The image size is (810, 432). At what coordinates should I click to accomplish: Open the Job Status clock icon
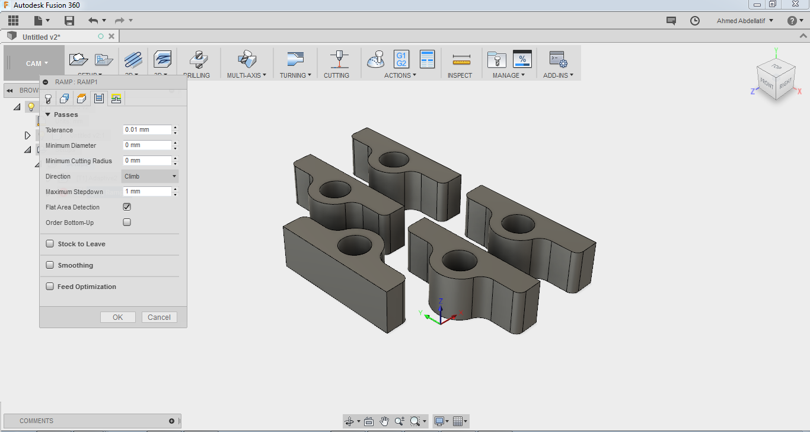[x=695, y=21]
